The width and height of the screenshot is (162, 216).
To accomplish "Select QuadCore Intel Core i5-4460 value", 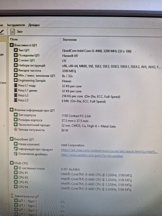I will pos(97,51).
